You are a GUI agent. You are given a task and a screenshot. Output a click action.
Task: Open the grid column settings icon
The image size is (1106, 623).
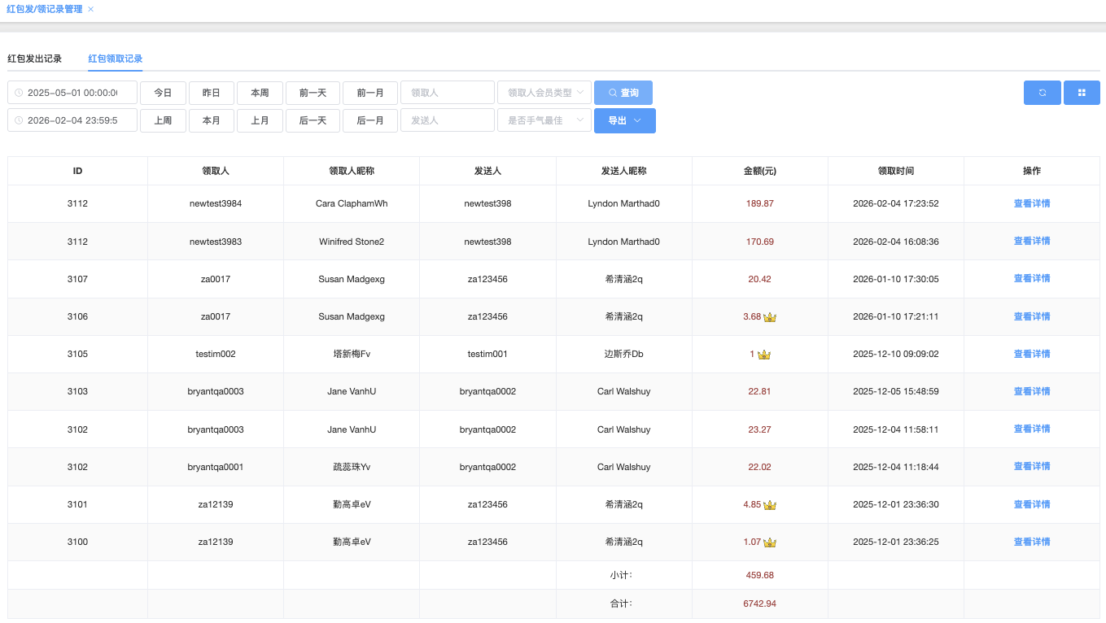(x=1082, y=93)
